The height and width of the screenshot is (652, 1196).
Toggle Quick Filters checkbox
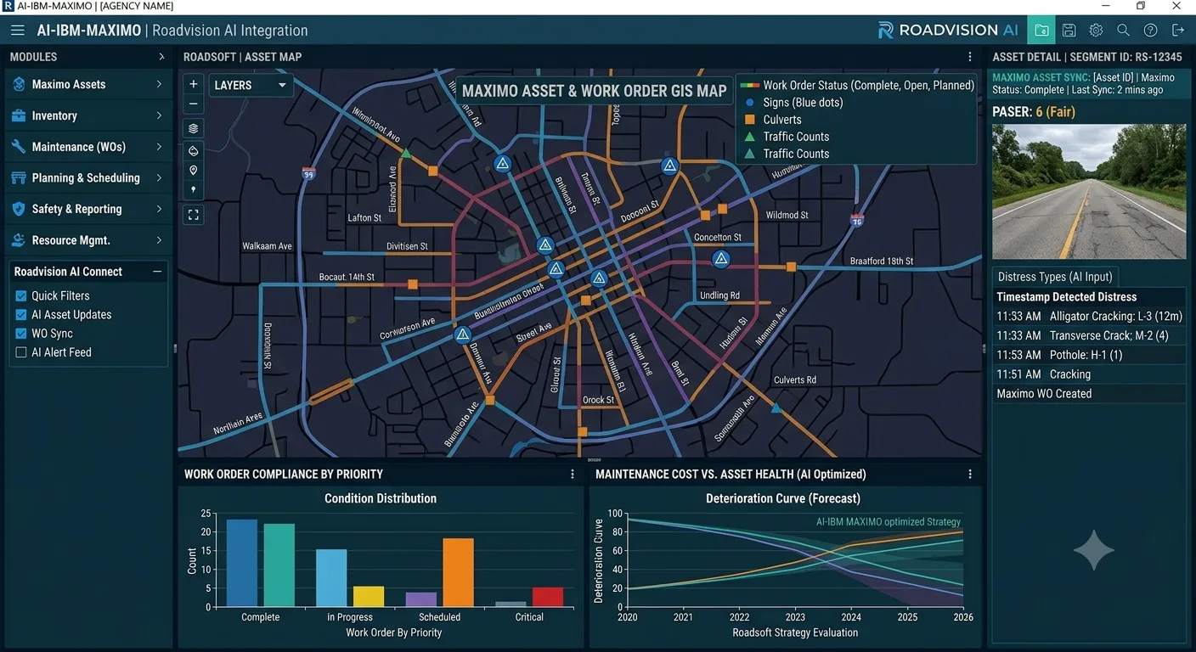(x=21, y=296)
